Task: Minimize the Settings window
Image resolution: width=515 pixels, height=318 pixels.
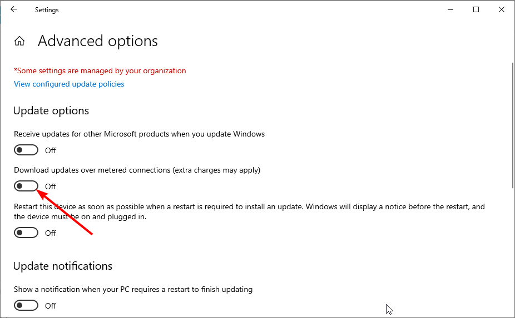Action: pyautogui.click(x=449, y=9)
